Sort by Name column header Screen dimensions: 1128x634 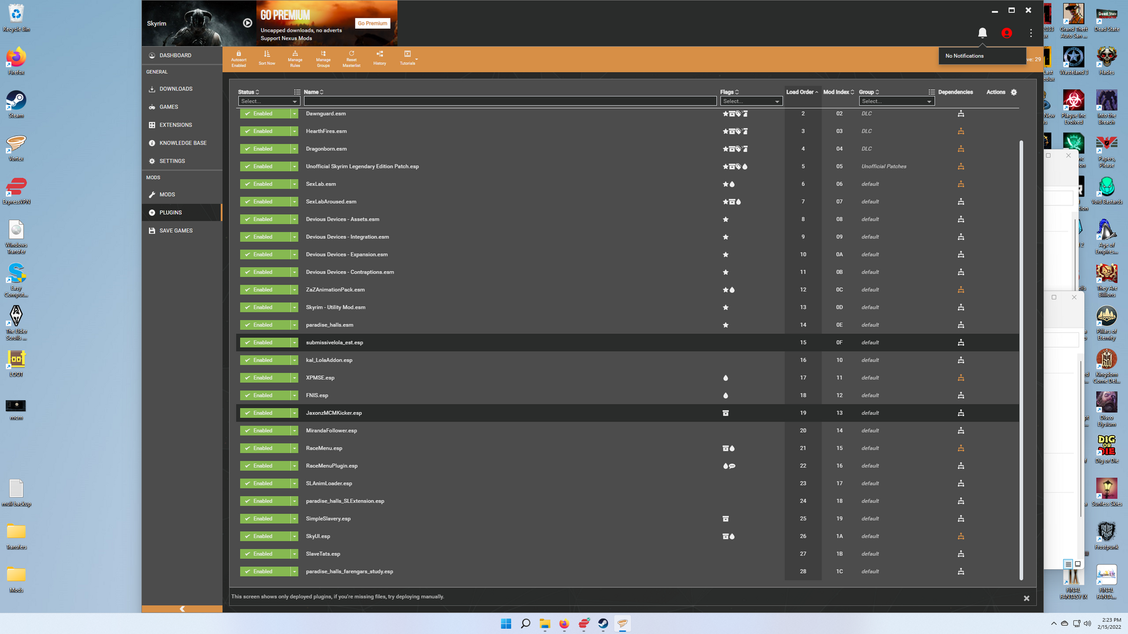[x=314, y=92]
